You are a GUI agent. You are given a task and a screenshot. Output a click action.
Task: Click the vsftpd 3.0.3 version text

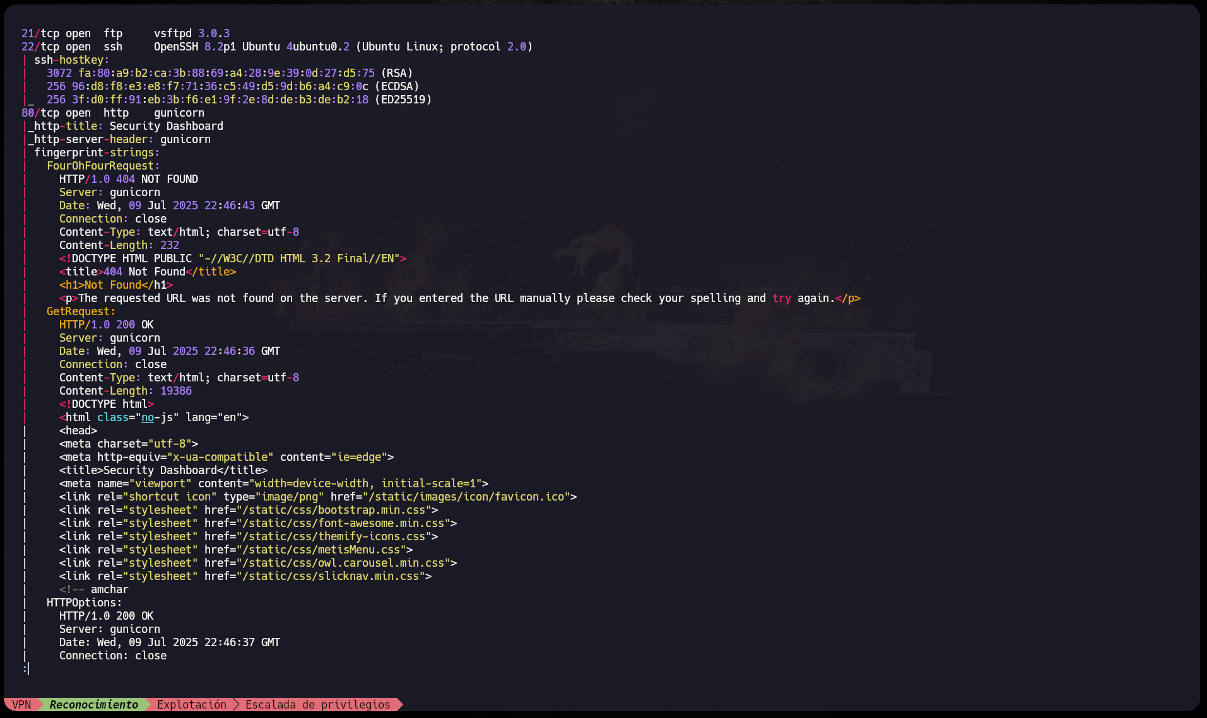coord(192,33)
